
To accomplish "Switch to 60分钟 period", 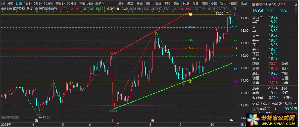I will tap(72, 4).
